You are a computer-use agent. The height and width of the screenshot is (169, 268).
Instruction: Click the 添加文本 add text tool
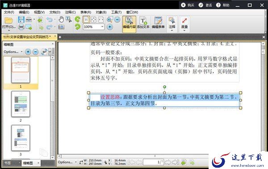(x=143, y=23)
